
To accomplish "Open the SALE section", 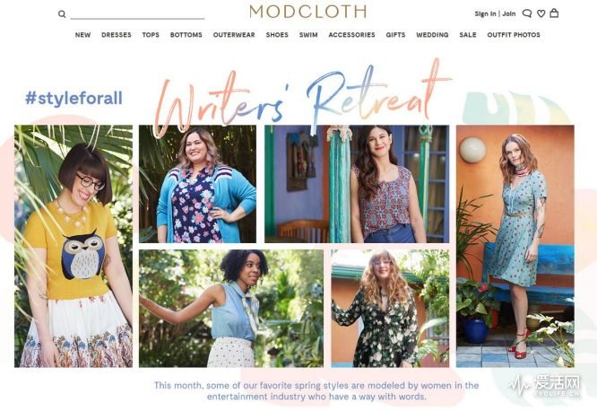I will coord(468,35).
